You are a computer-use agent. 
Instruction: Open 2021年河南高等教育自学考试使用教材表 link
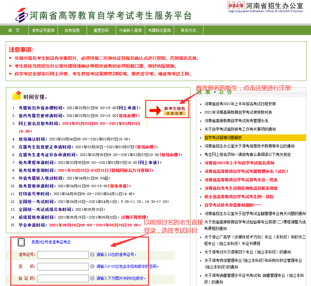238,112
